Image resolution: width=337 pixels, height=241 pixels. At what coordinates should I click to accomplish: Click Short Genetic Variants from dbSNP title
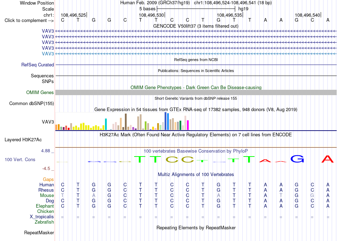click(x=196, y=98)
